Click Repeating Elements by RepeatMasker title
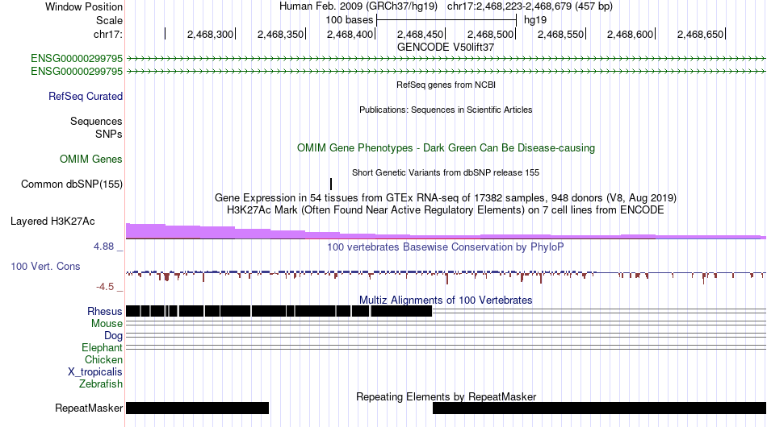The image size is (767, 427). tap(446, 396)
